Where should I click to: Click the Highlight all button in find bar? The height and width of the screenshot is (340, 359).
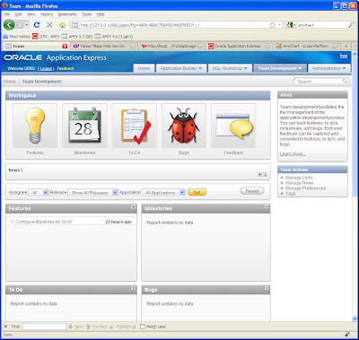pos(123,327)
